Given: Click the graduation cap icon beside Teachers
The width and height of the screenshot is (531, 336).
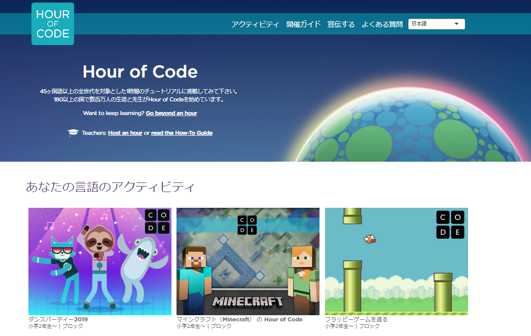Looking at the screenshot, I should pyautogui.click(x=73, y=132).
